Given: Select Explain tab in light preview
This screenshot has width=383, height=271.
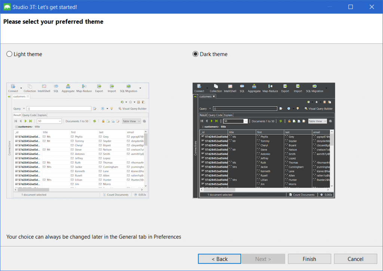Looking at the screenshot, I should tap(42, 115).
